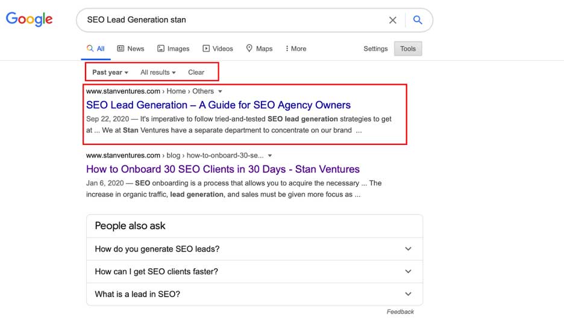
Task: Expand How can I get SEO clients faster?
Action: 255,271
